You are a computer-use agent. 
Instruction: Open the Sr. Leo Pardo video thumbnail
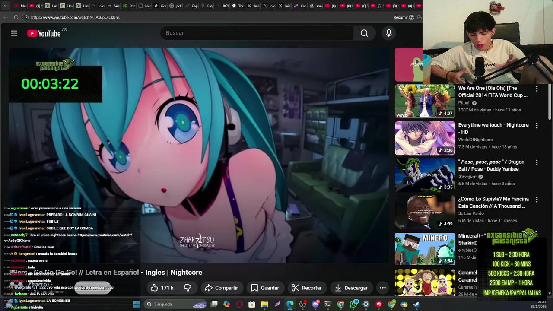pyautogui.click(x=425, y=213)
